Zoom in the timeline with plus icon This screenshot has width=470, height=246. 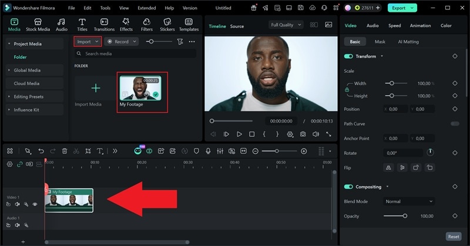click(304, 151)
